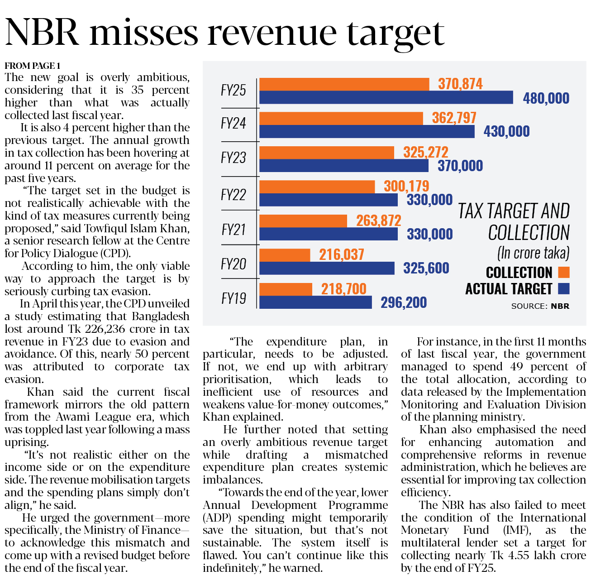Click the orange COLLECTION legend swatch
The image size is (591, 580).
click(564, 272)
